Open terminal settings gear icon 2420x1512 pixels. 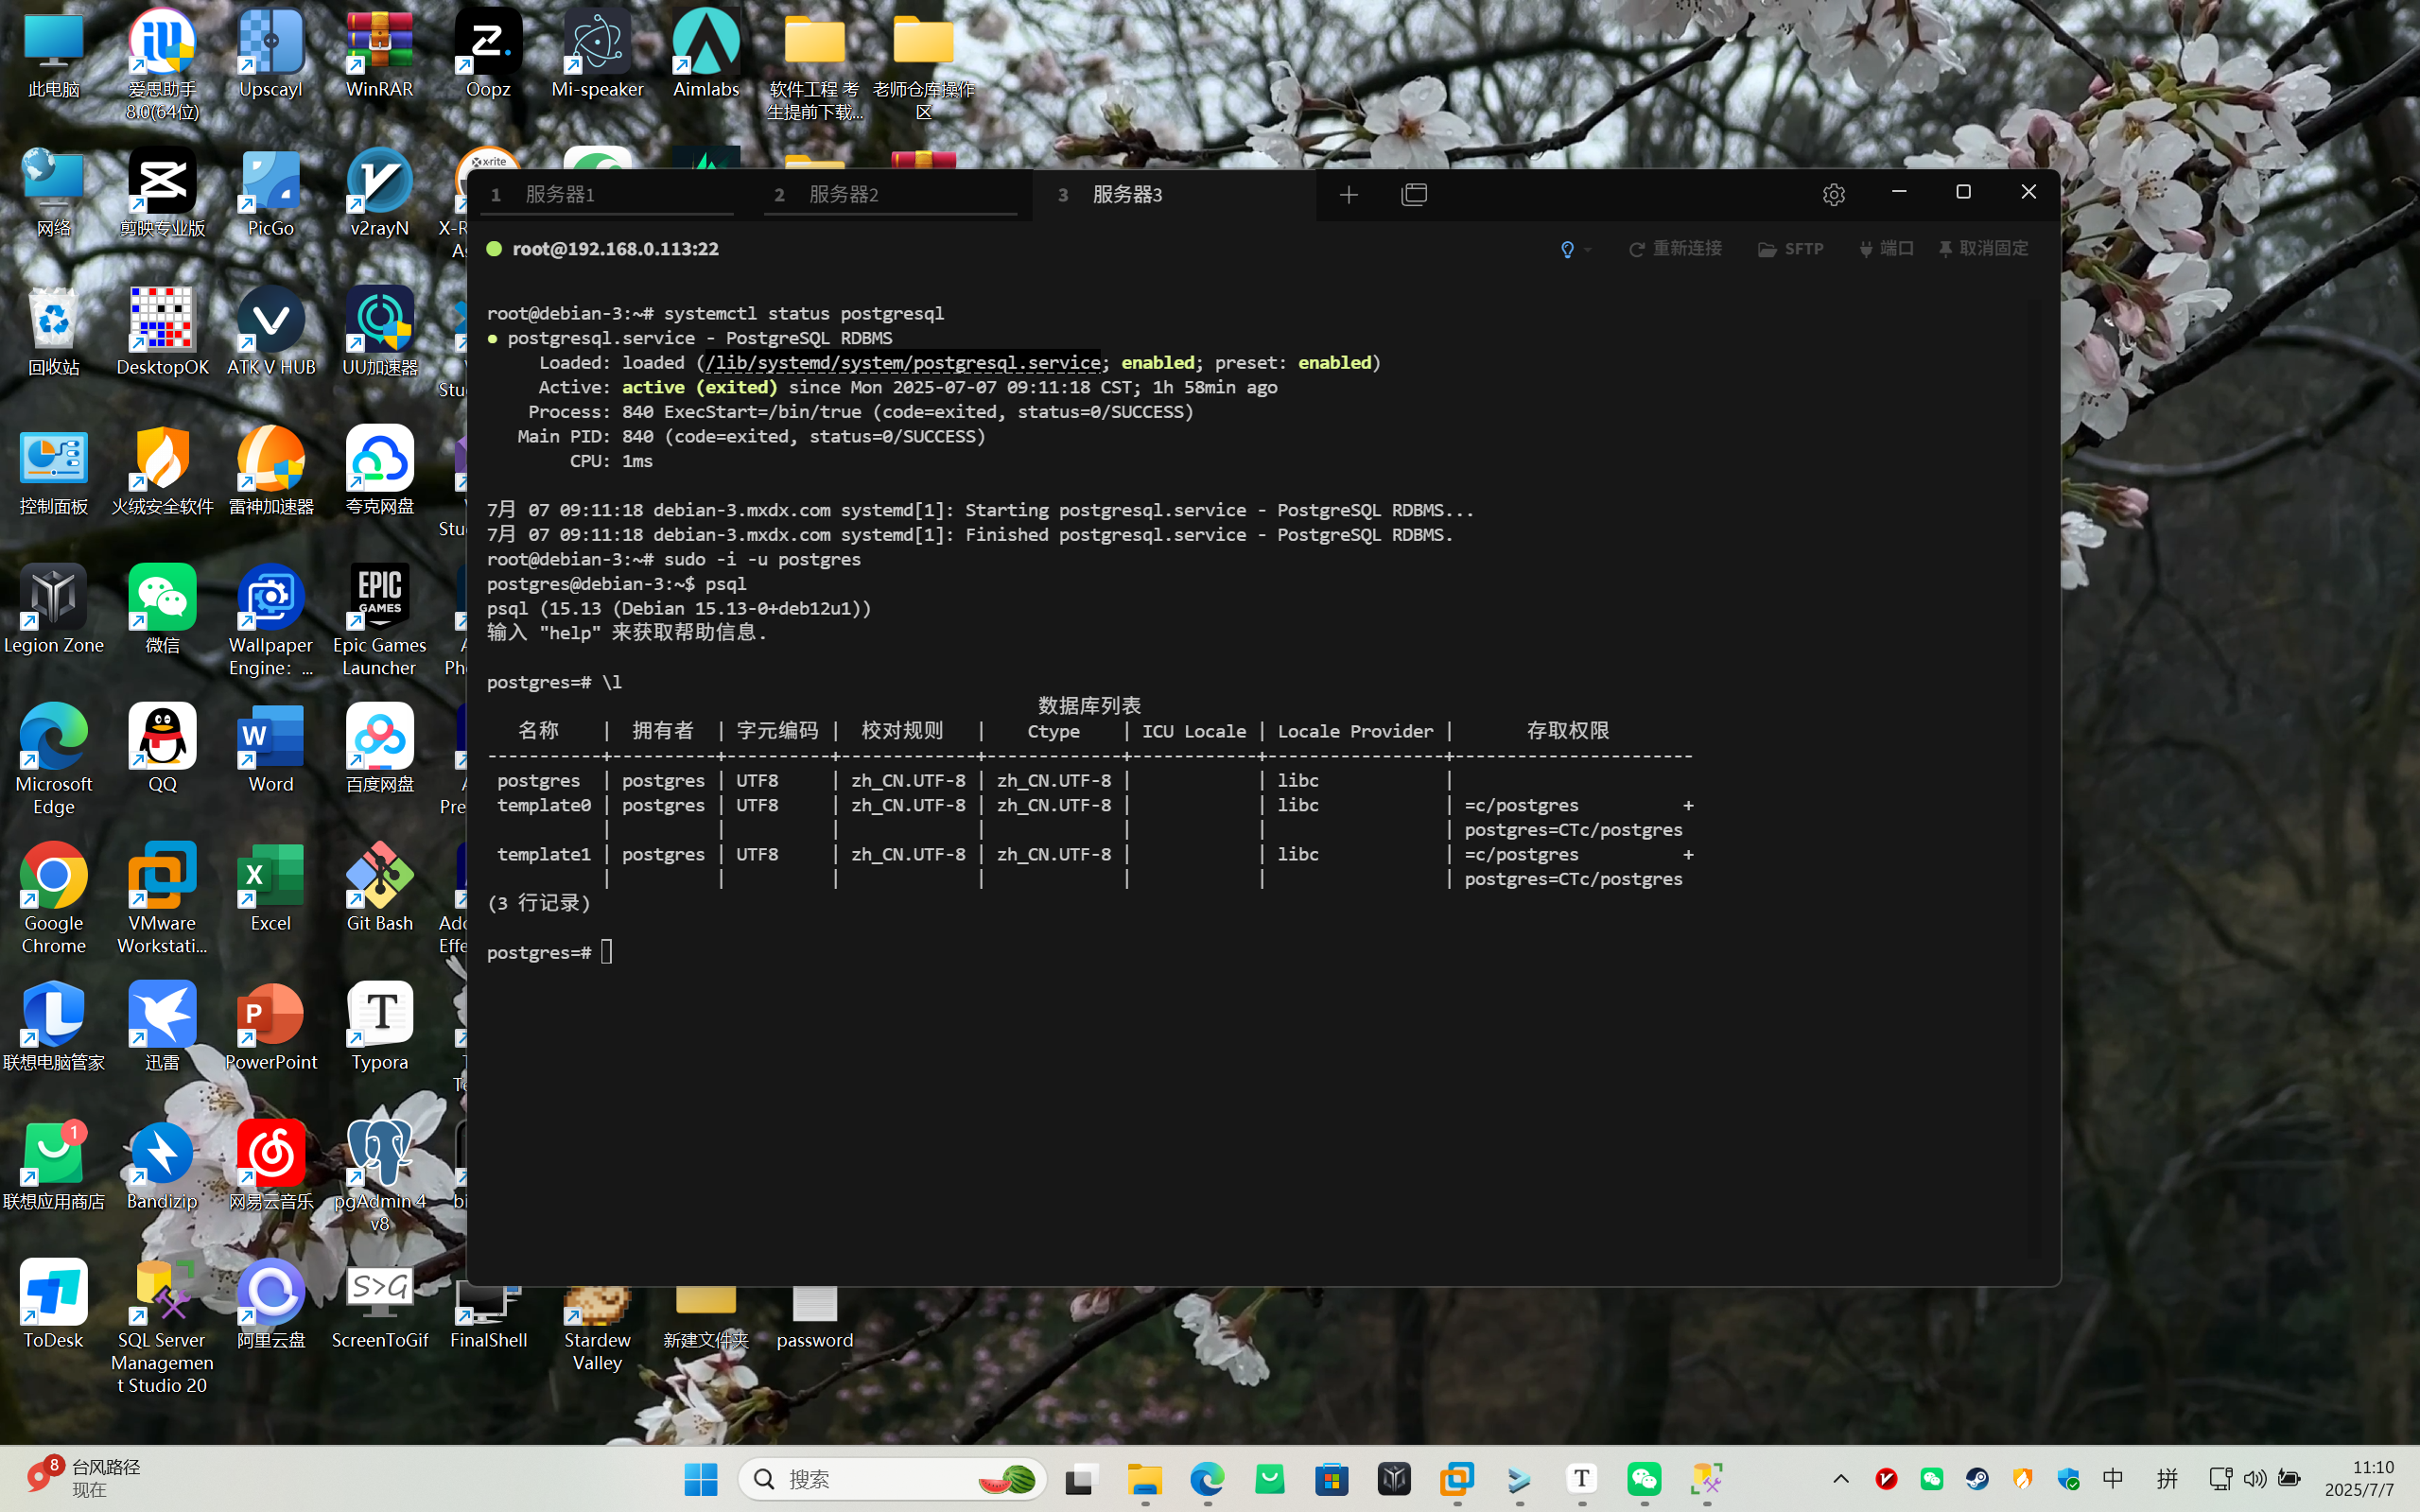[1833, 194]
